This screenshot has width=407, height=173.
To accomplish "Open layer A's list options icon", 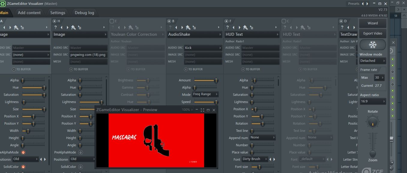I will pyautogui.click(x=22, y=27).
